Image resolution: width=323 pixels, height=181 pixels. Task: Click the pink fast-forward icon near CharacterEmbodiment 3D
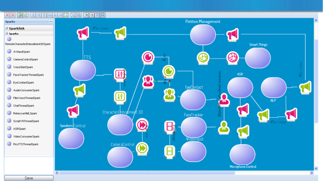point(142,125)
